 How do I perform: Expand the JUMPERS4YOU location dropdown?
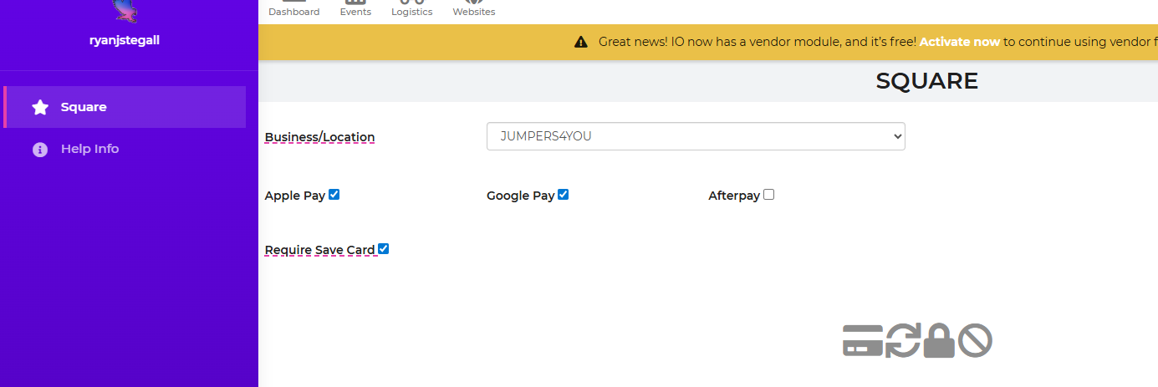pyautogui.click(x=696, y=136)
